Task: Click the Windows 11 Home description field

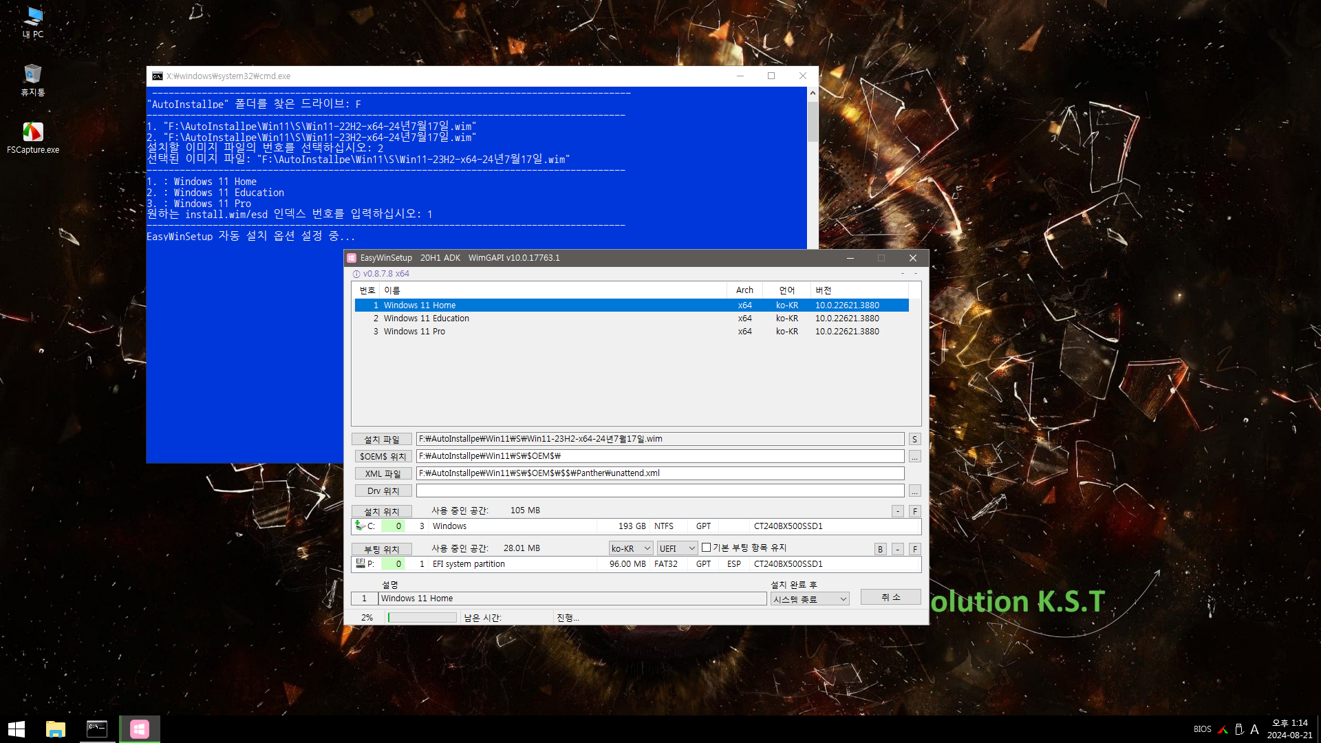Action: pyautogui.click(x=572, y=599)
